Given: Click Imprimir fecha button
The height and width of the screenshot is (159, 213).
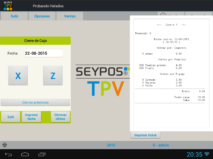Looking at the screenshot, I should pos(31,117).
